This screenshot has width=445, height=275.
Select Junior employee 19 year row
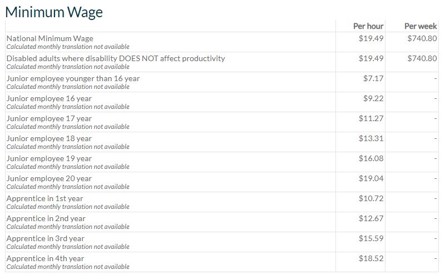(49, 158)
